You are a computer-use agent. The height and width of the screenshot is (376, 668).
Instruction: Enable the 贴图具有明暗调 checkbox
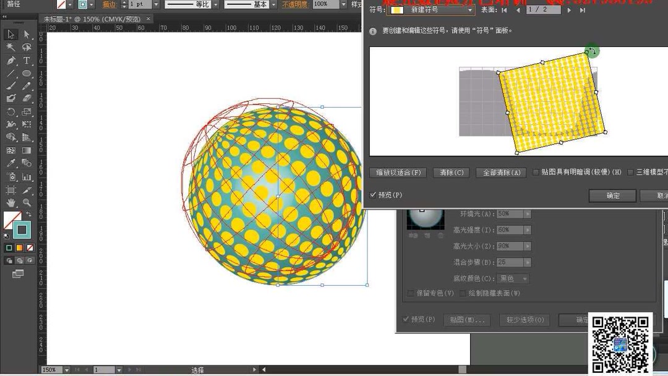click(536, 173)
